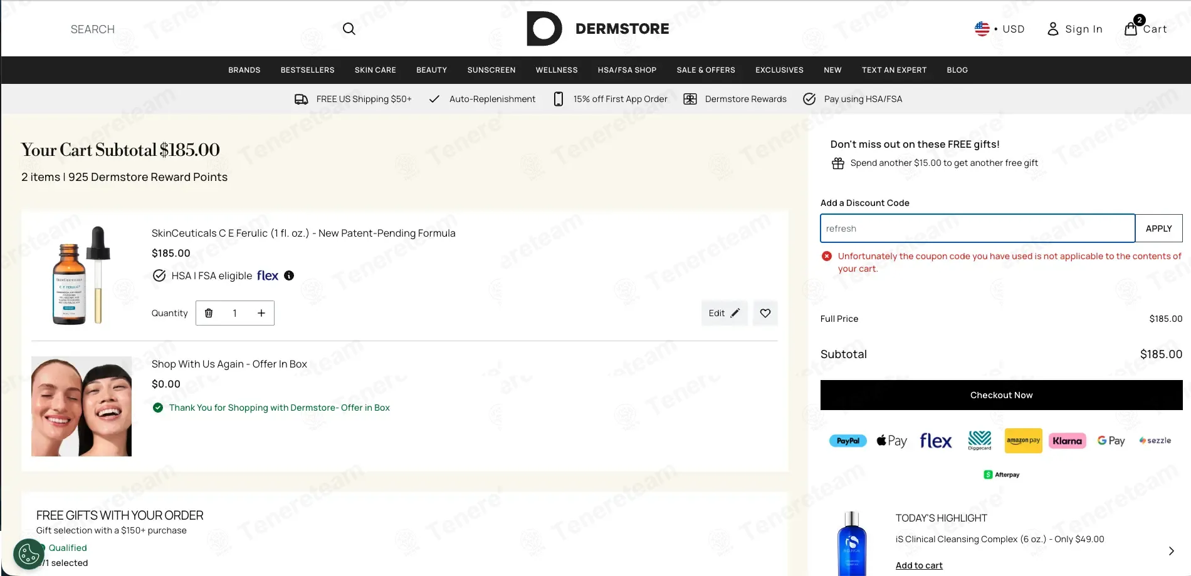Click Checkout Now button
1191x576 pixels.
(x=1002, y=395)
